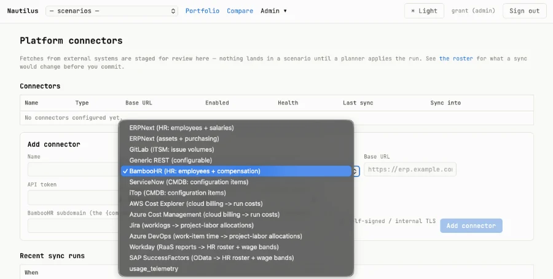Focus the Base URL input field
This screenshot has height=279, width=553.
coord(410,169)
